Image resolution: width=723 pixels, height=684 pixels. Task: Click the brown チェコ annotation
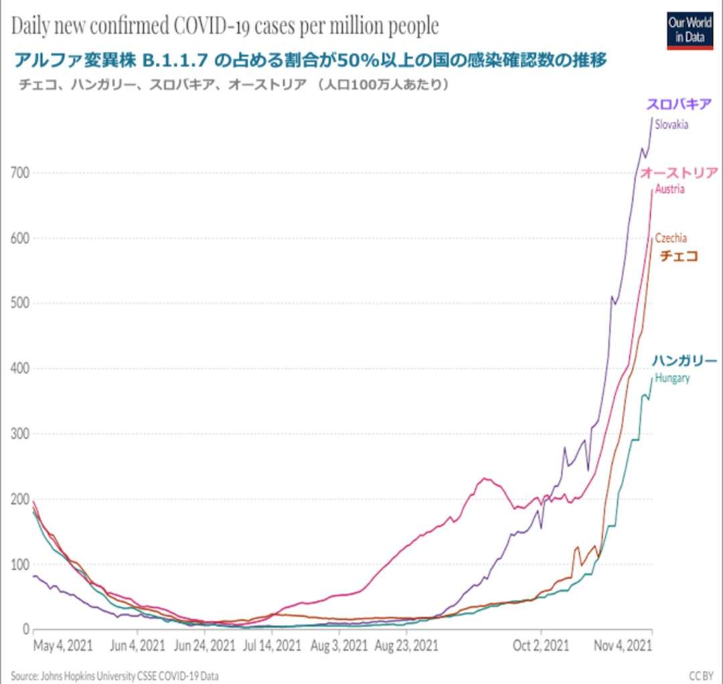click(x=679, y=256)
